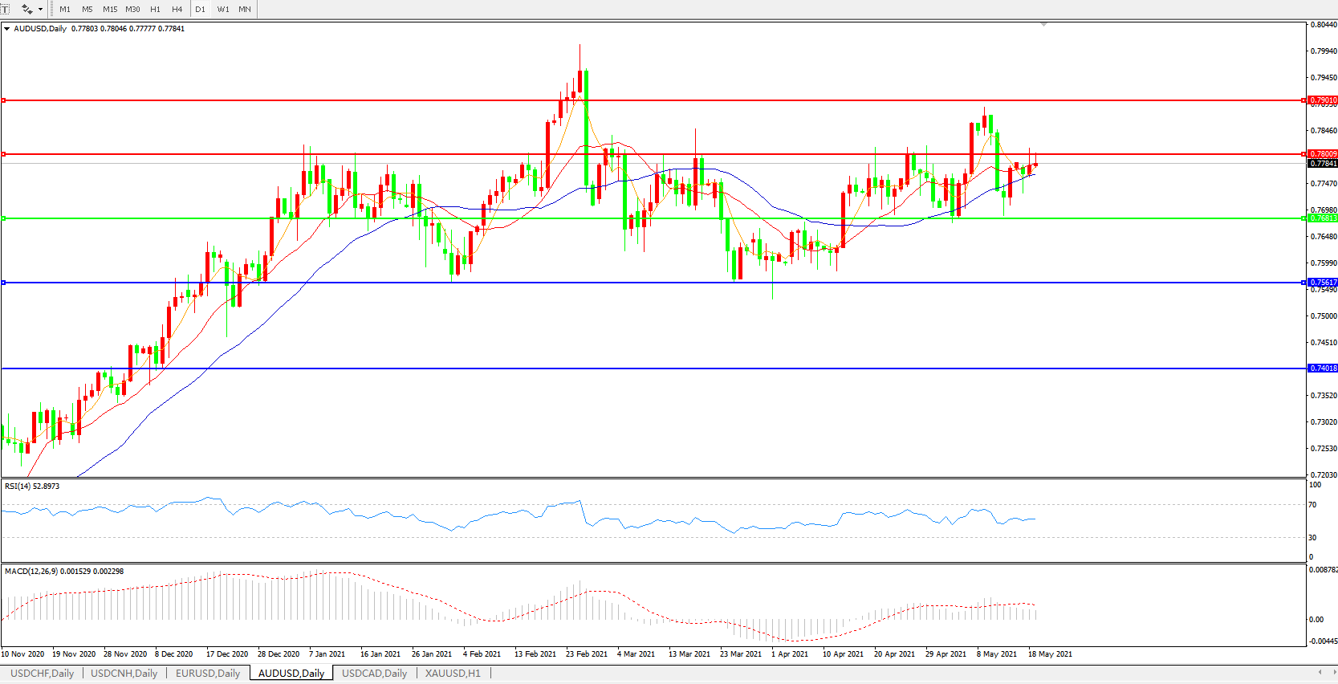This screenshot has height=684, width=1338.
Task: Click the red 0.79010 price level tag
Action: 1323,100
